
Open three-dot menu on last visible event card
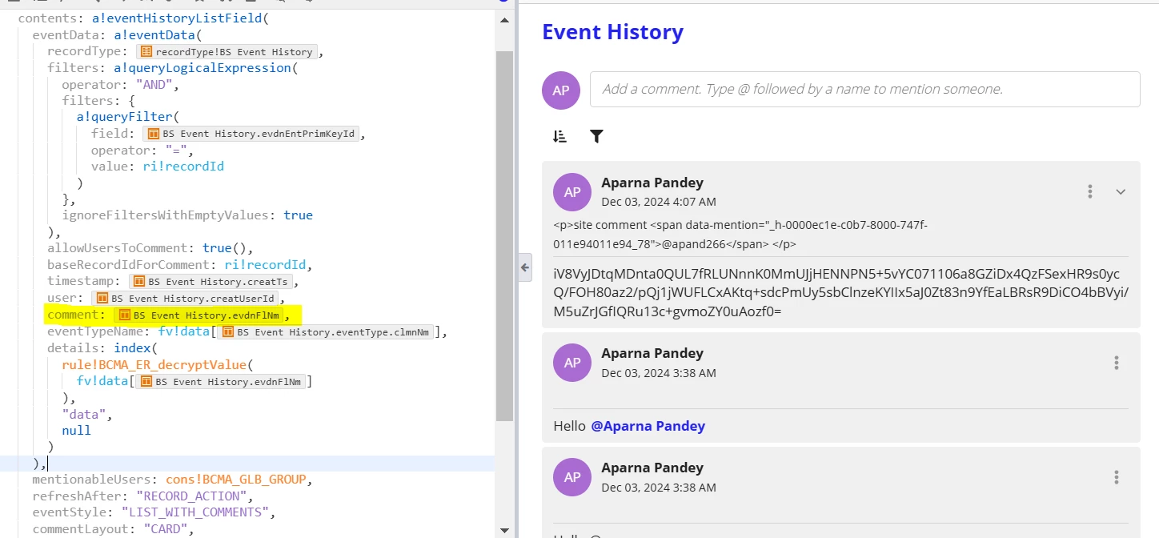click(x=1117, y=477)
